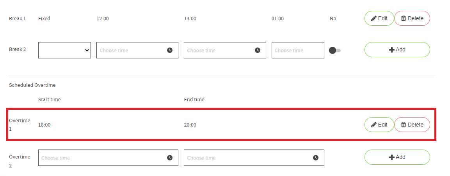Focus the Break 2 start time field
This screenshot has width=450, height=176.
(137, 50)
